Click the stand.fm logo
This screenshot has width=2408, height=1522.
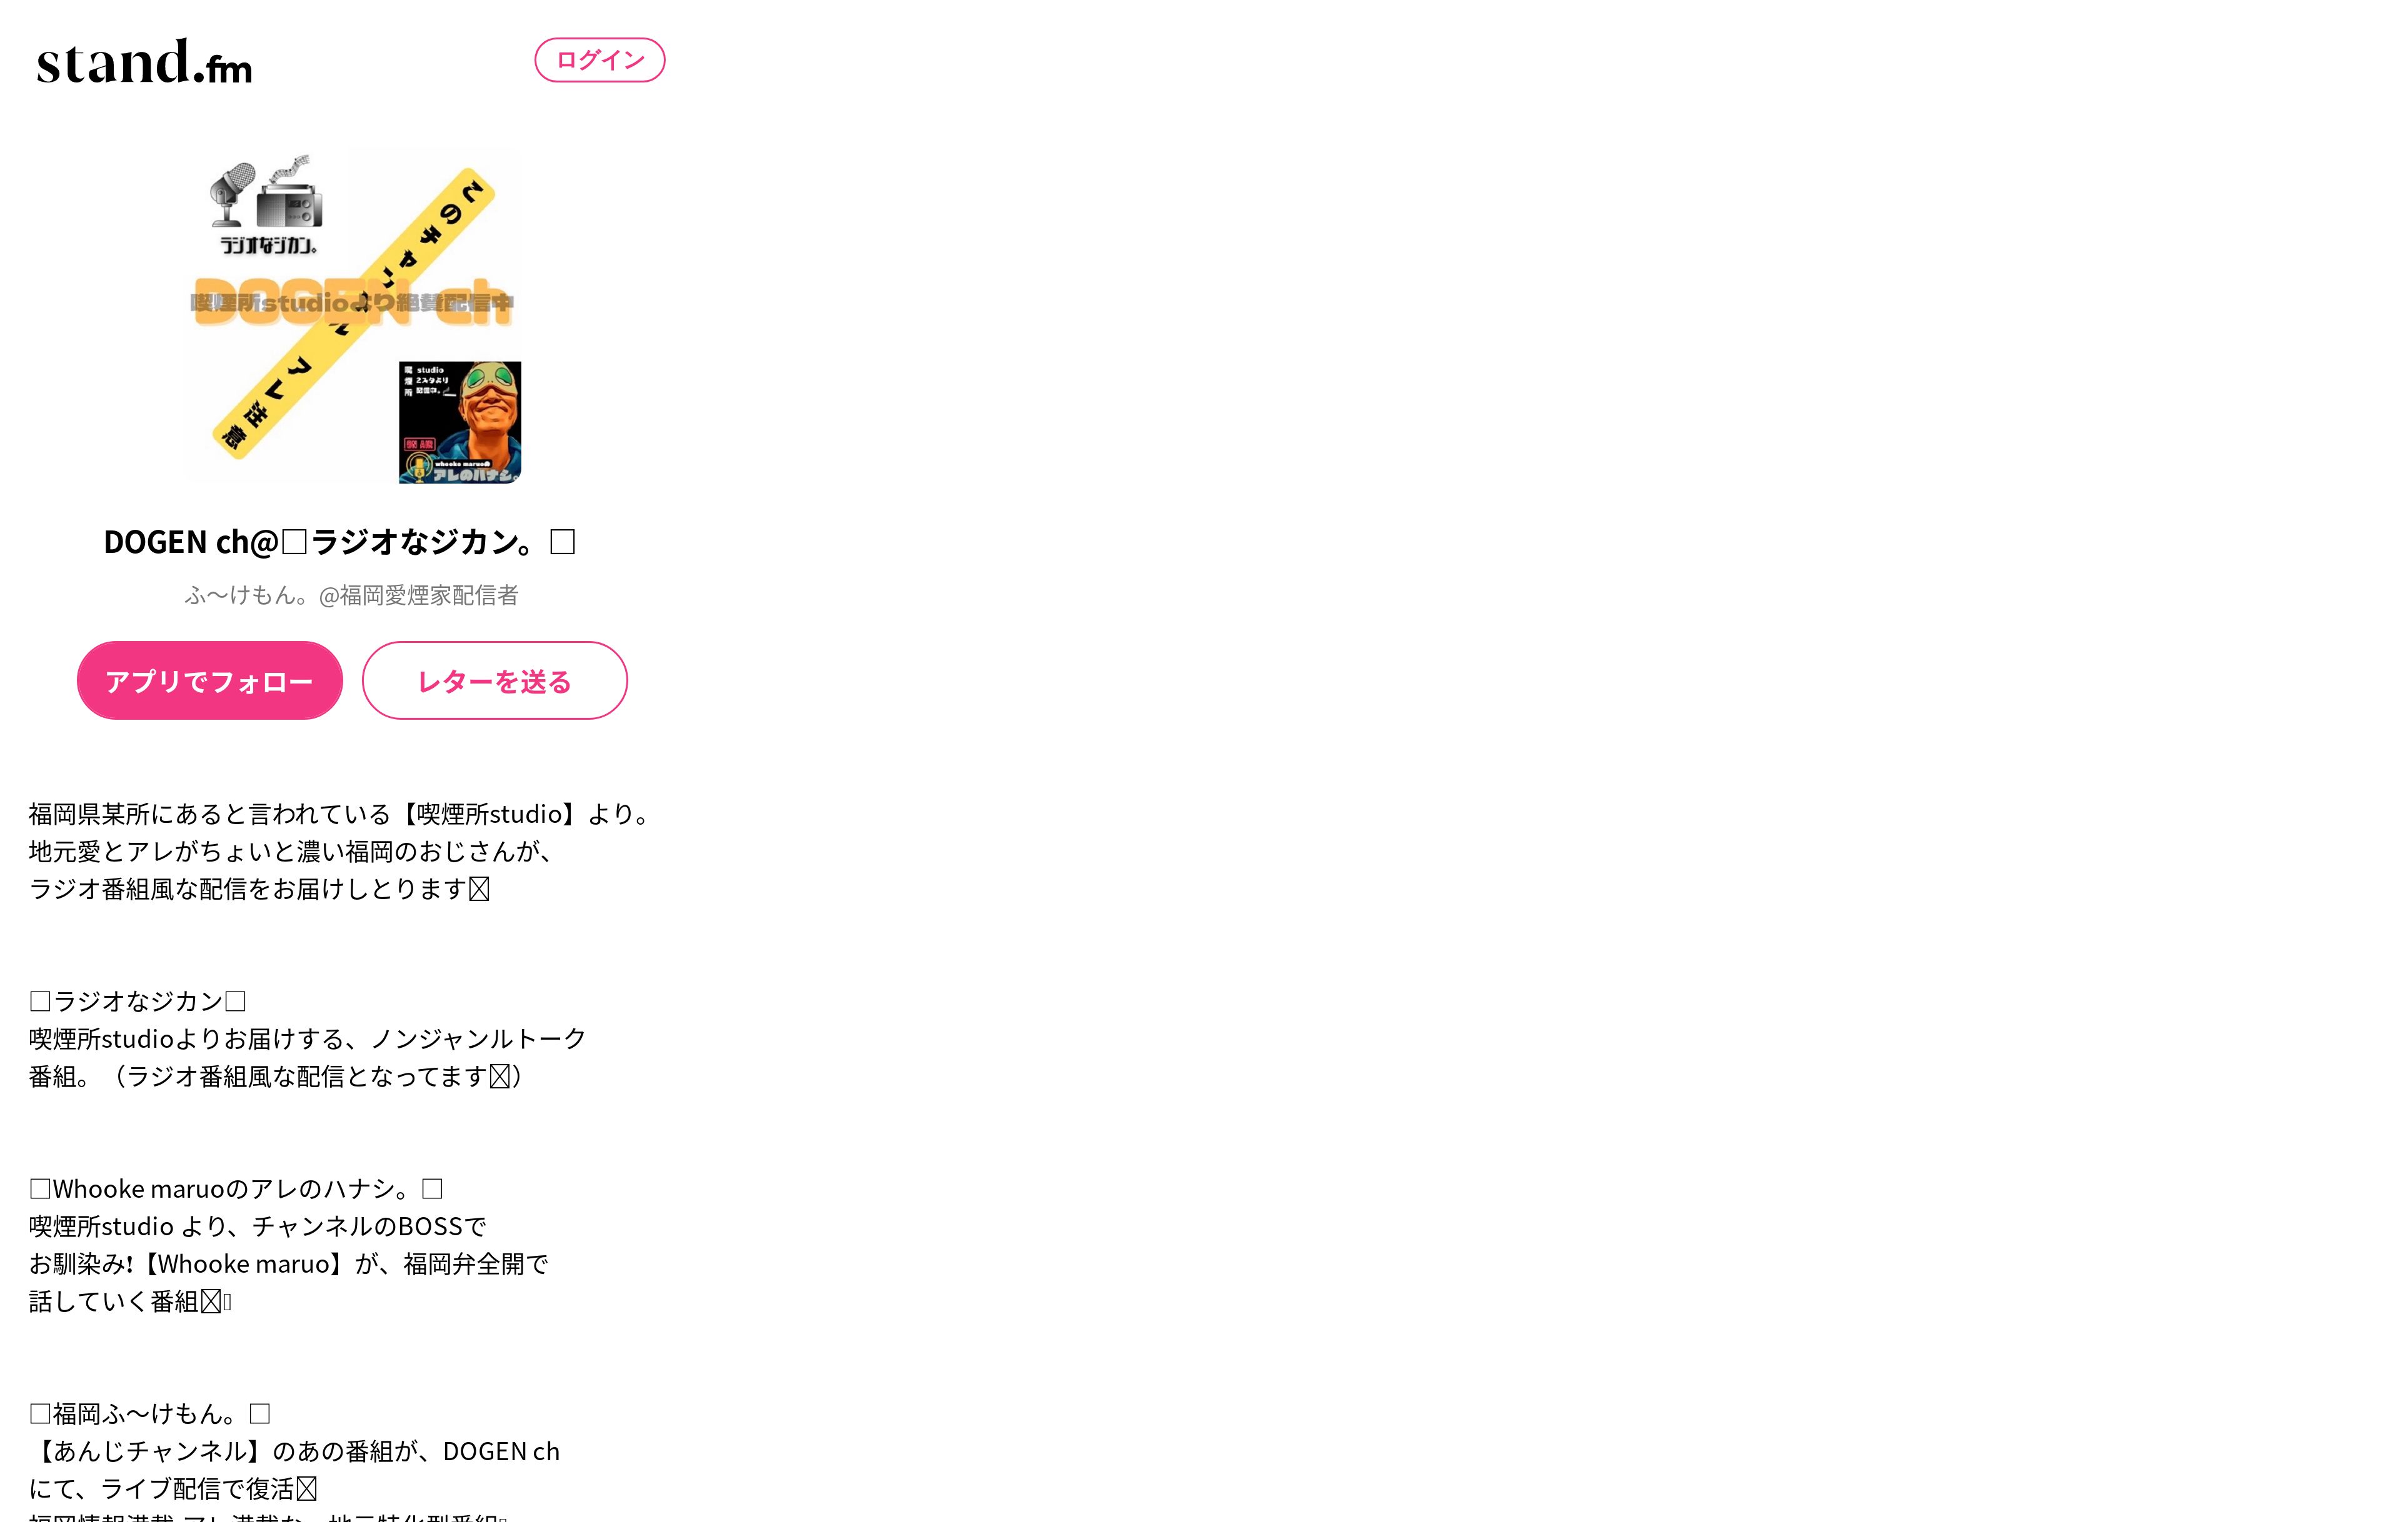145,62
